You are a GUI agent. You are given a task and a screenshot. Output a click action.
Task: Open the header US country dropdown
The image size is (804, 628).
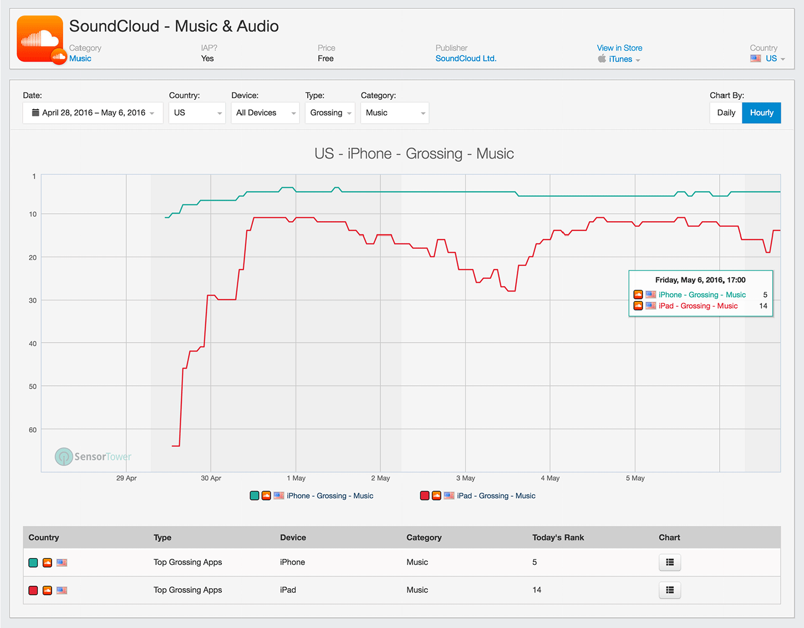(775, 59)
